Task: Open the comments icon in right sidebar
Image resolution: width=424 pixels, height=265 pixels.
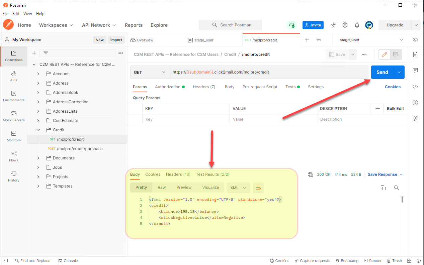Action: pos(415,70)
